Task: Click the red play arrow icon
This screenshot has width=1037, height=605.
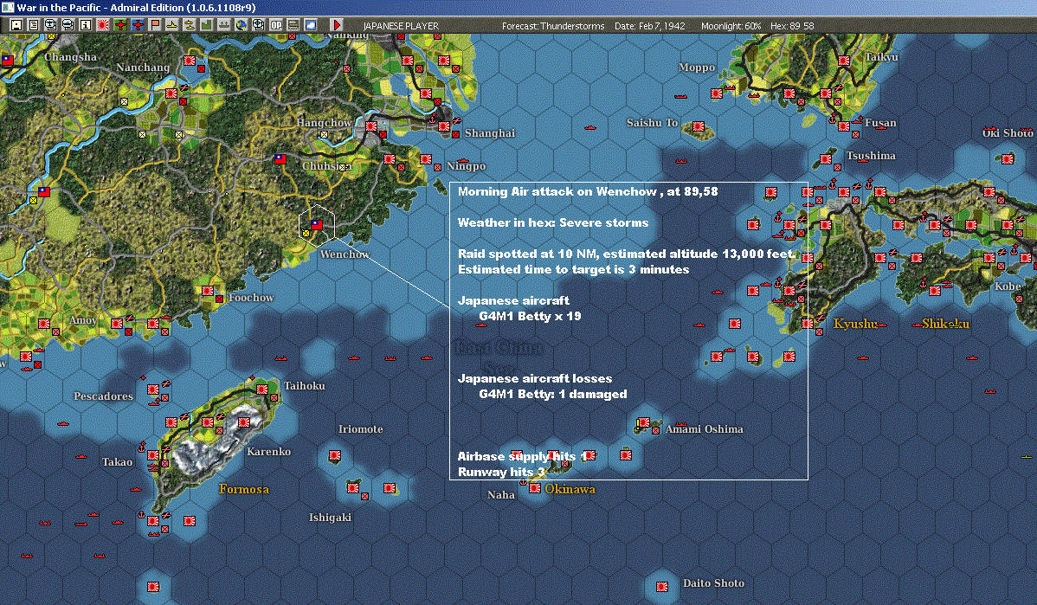Action: (337, 25)
